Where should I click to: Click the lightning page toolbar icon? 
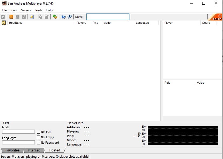32,17
